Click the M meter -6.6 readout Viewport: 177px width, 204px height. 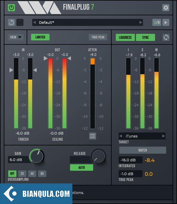(x=157, y=55)
